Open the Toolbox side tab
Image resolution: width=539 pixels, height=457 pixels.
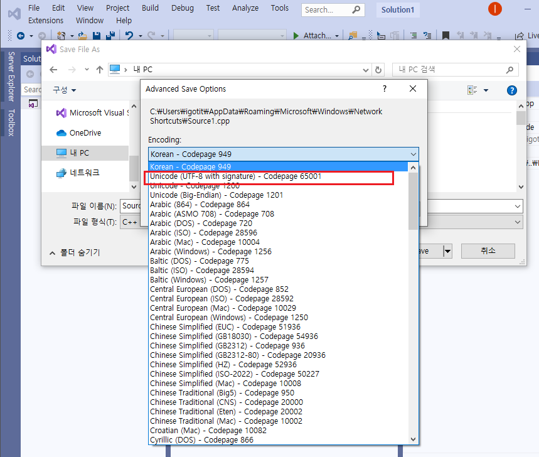click(11, 122)
